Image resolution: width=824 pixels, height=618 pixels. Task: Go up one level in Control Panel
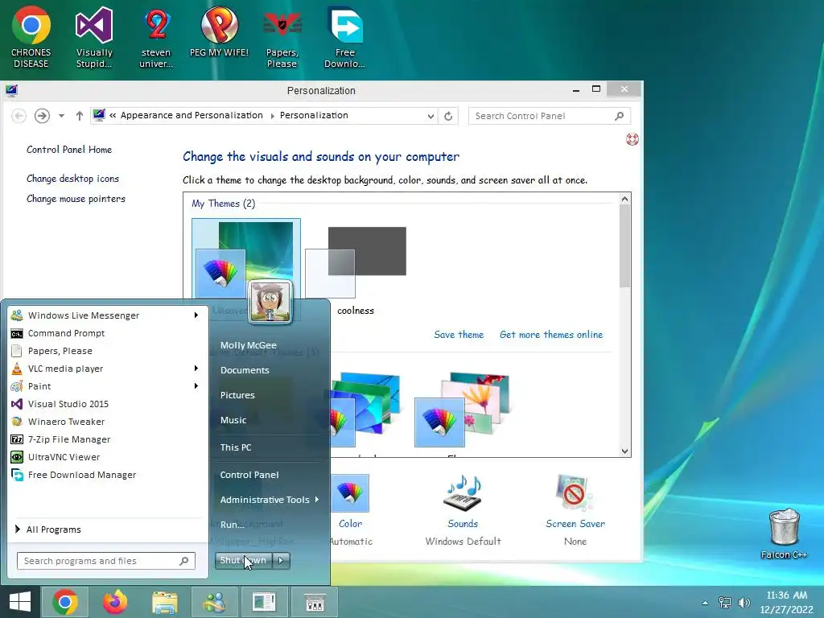click(80, 116)
